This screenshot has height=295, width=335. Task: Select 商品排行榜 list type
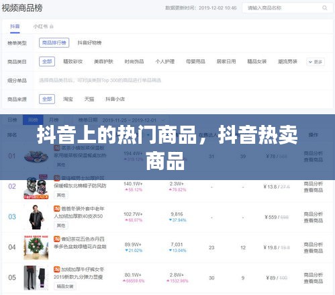pos(54,42)
